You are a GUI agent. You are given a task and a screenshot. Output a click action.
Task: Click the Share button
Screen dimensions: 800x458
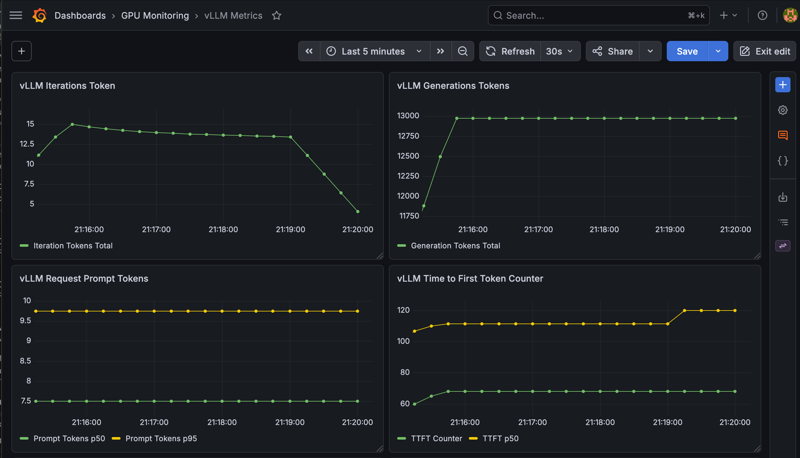click(x=613, y=51)
